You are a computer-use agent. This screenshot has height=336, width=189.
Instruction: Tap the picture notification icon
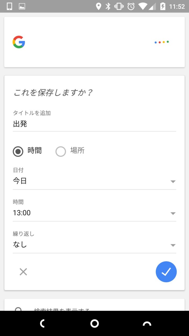click(x=22, y=6)
